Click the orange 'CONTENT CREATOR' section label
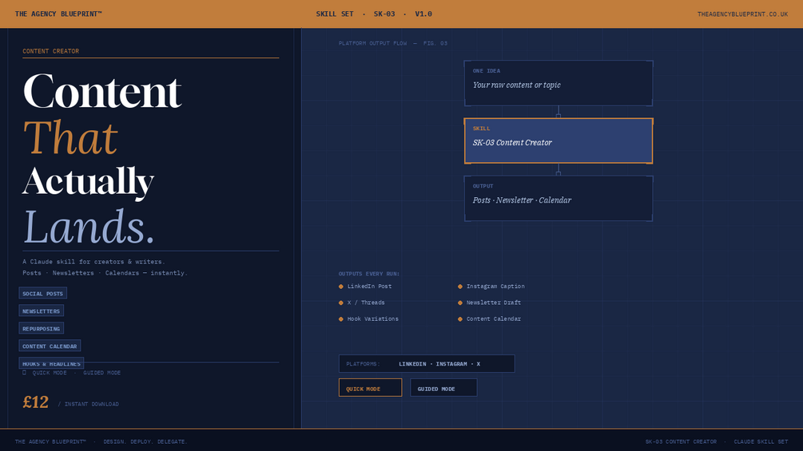Screen dimensions: 803x451 click(50, 51)
